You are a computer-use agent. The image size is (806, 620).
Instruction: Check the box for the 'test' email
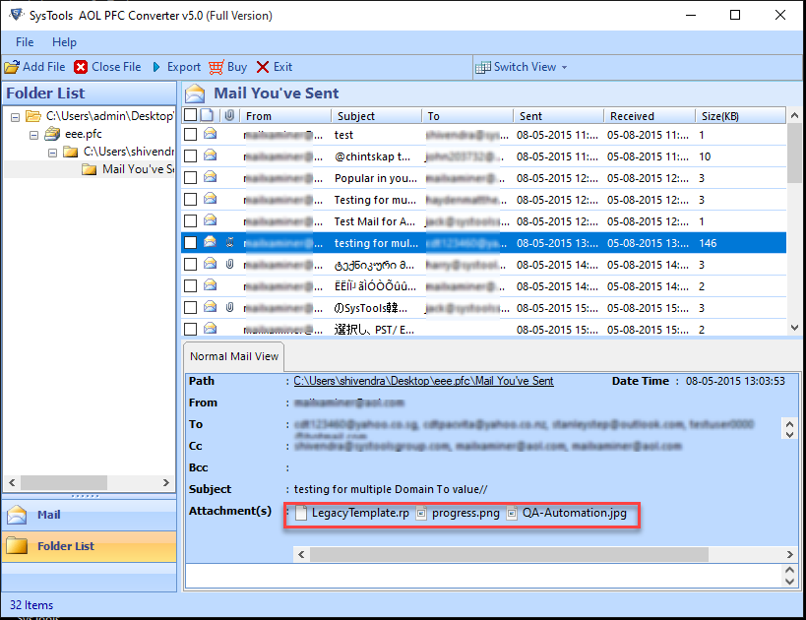click(x=190, y=134)
